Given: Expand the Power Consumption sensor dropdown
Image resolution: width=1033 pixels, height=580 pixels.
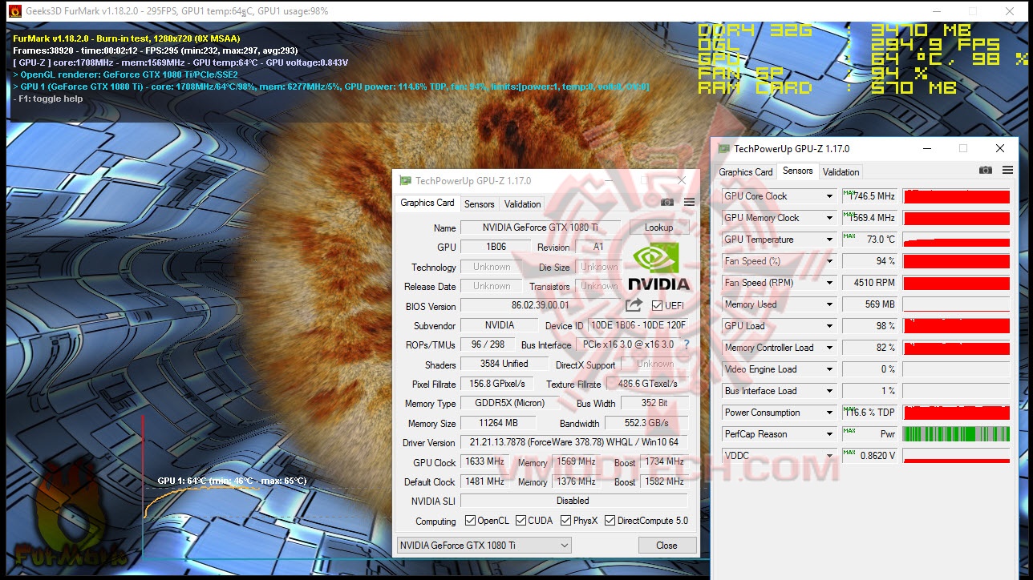Looking at the screenshot, I should coord(829,413).
